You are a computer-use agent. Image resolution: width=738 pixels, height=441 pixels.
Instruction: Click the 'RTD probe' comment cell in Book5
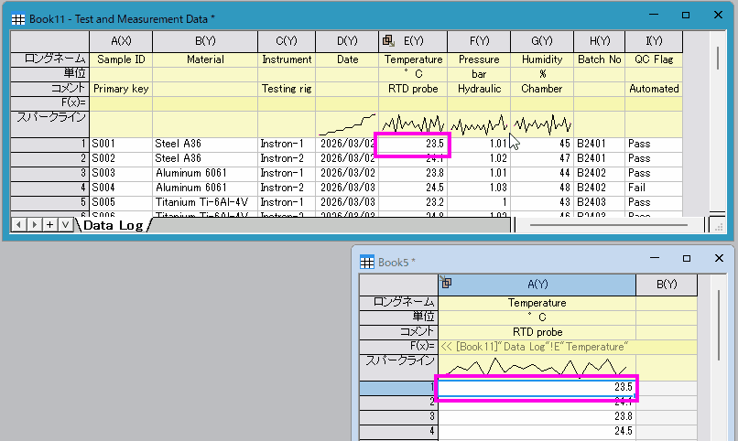coord(537,332)
